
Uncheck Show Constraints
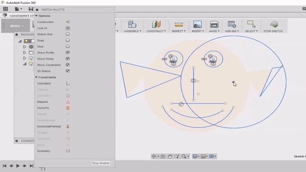tap(67, 65)
